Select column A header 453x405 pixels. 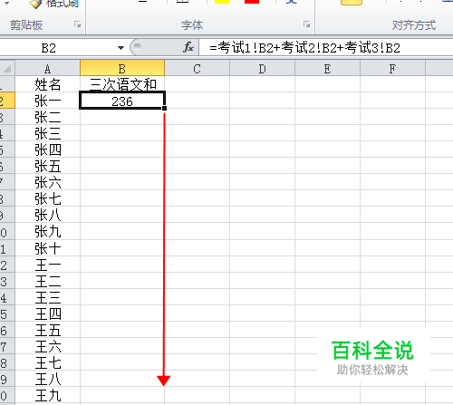coord(47,69)
